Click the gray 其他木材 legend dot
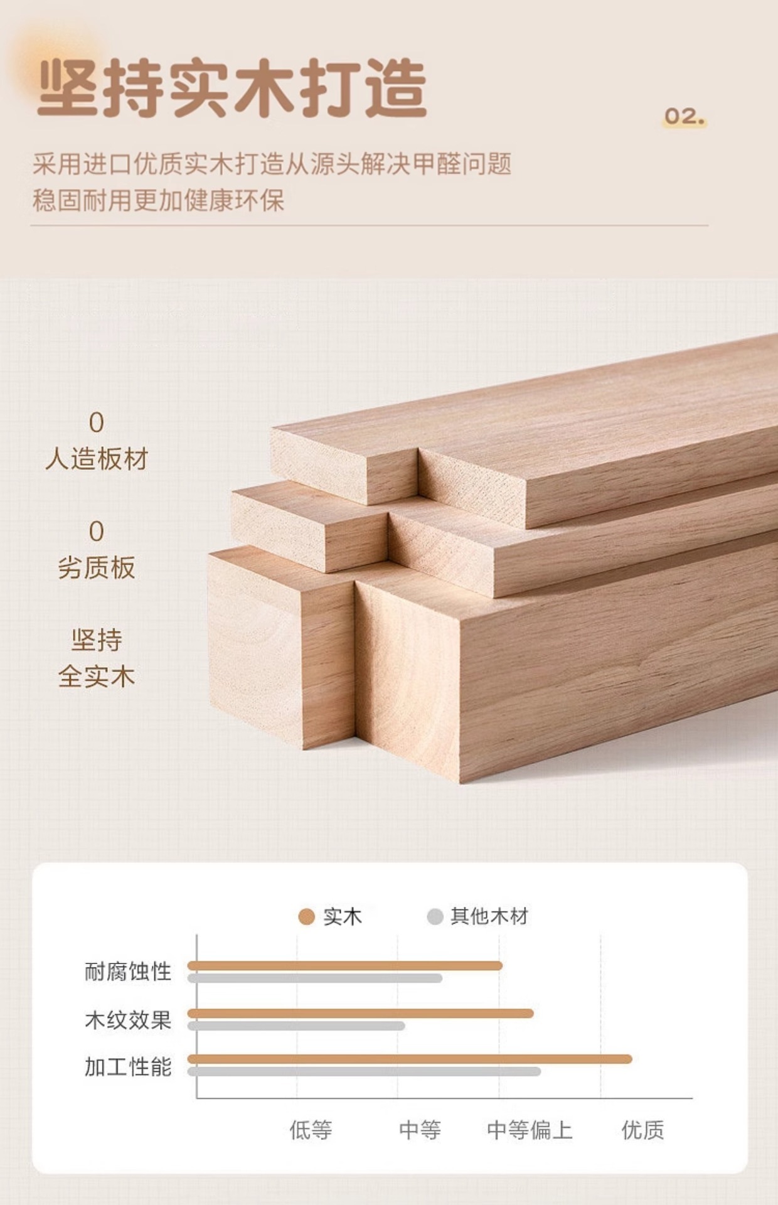The height and width of the screenshot is (1205, 778). tap(435, 917)
